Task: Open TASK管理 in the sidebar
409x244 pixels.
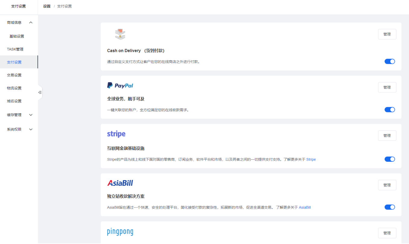Action: (15, 49)
